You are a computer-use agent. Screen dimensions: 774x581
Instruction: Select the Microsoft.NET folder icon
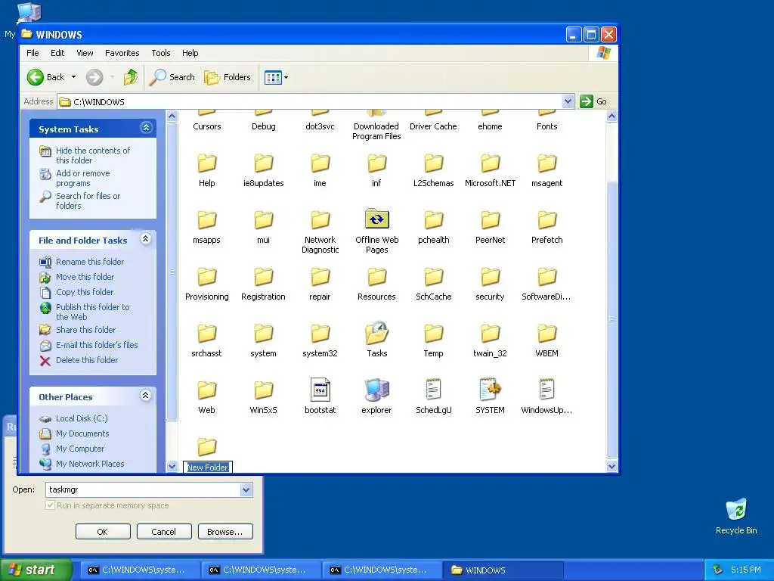pyautogui.click(x=490, y=163)
